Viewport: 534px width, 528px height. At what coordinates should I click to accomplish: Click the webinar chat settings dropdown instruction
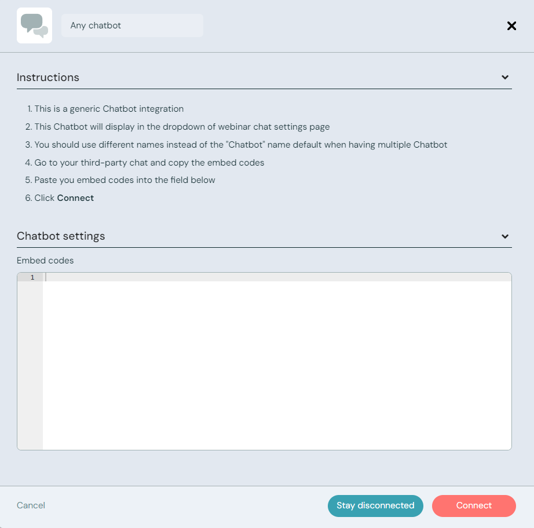(x=182, y=127)
